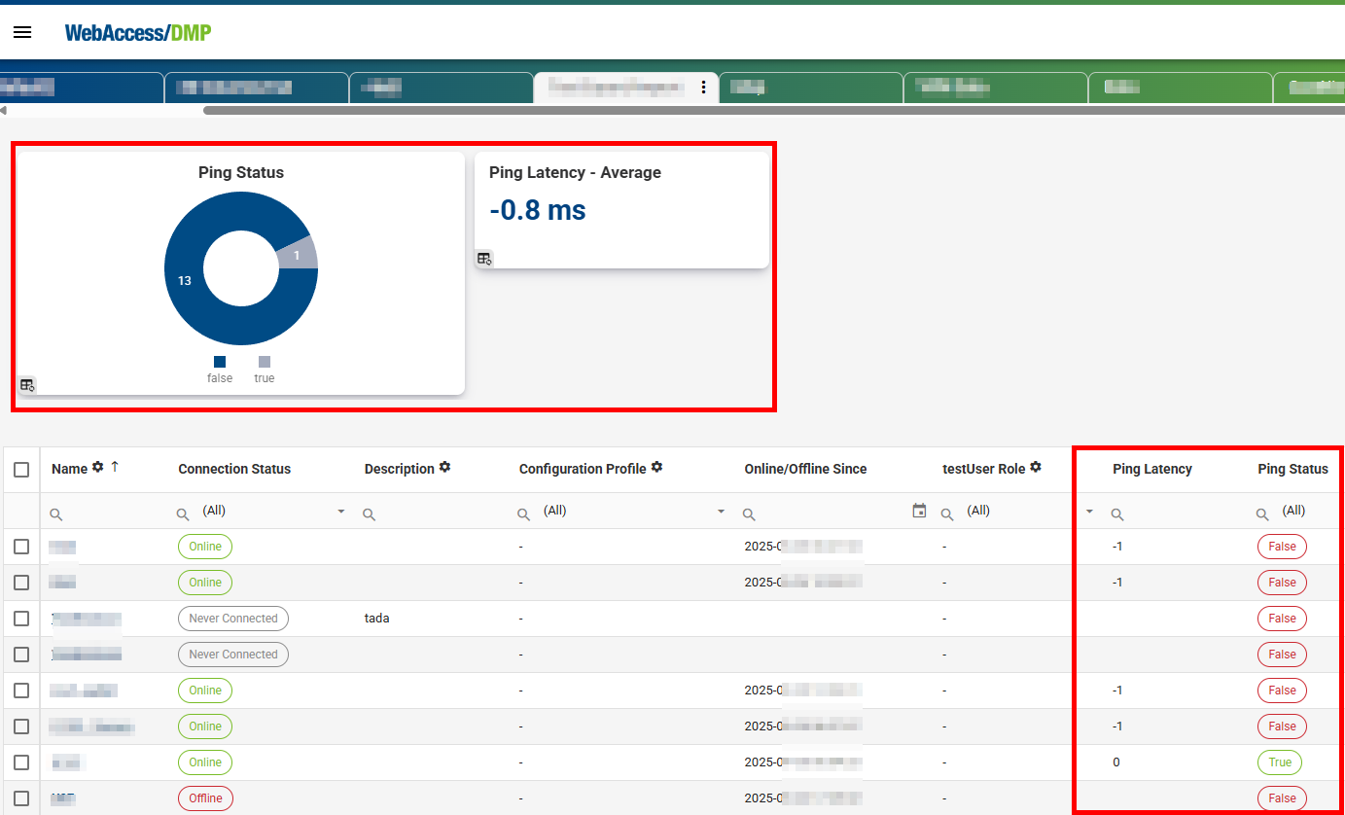Open the hamburger navigation menu

21,31
